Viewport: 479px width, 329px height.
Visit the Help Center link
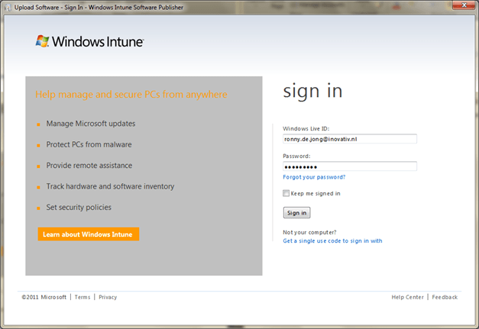[x=408, y=297]
